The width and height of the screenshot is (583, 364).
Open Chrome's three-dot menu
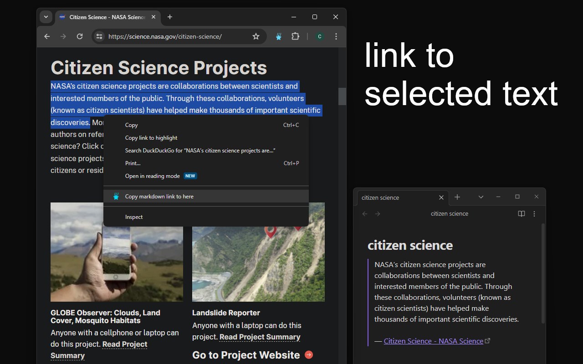click(x=336, y=36)
